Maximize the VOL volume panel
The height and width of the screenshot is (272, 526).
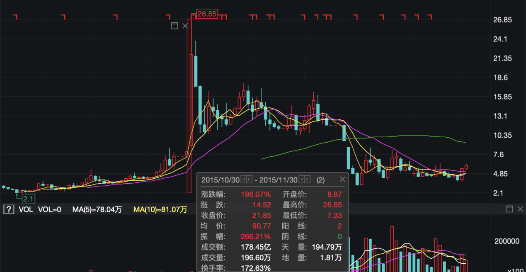(509, 209)
